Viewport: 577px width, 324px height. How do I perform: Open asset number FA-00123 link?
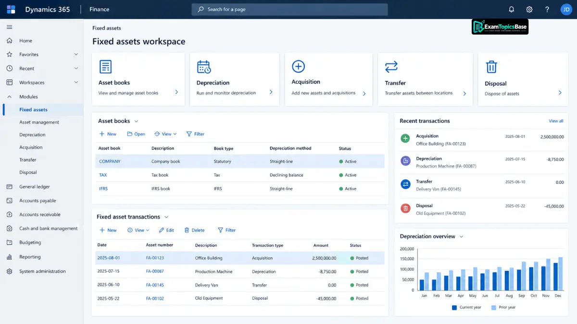[155, 258]
